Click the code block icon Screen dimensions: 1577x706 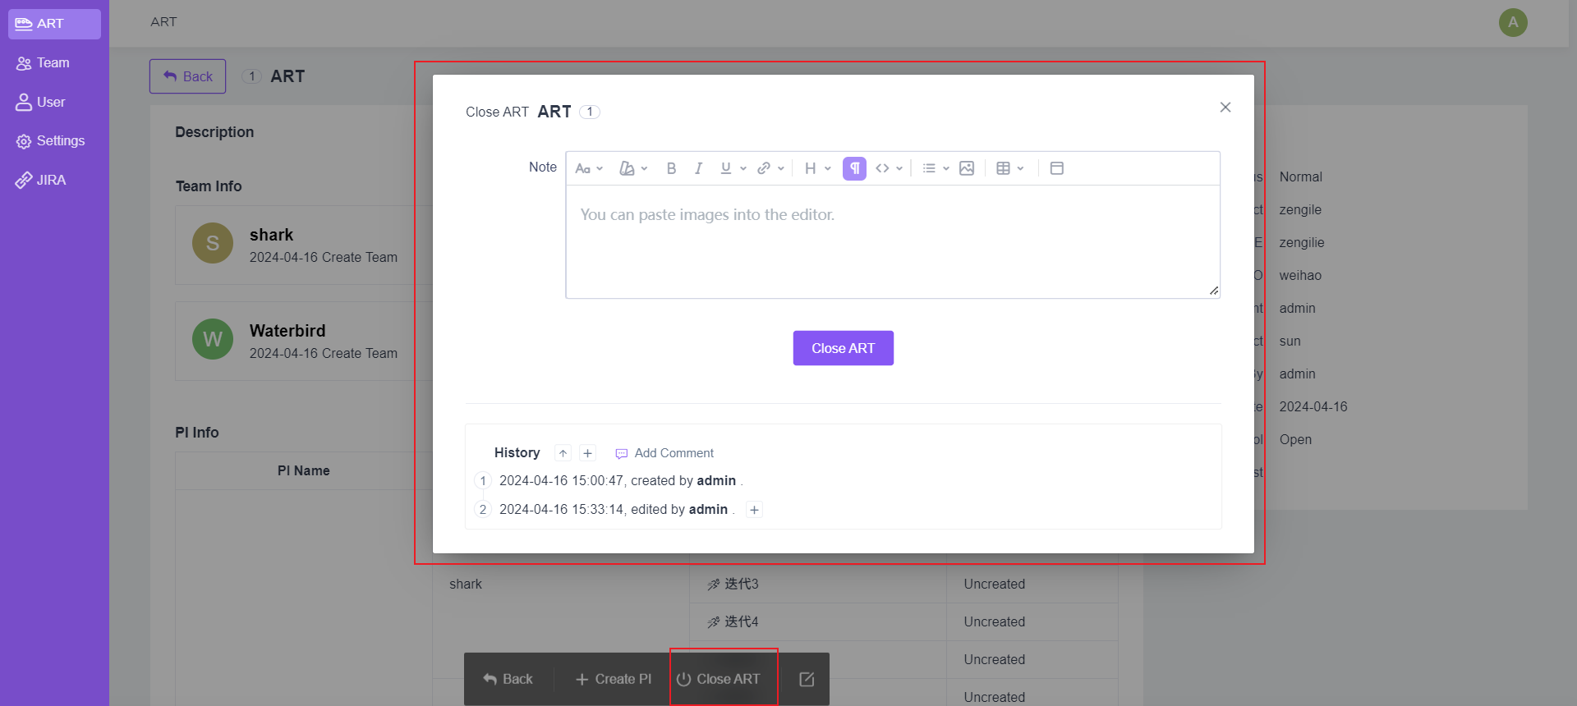(x=883, y=168)
